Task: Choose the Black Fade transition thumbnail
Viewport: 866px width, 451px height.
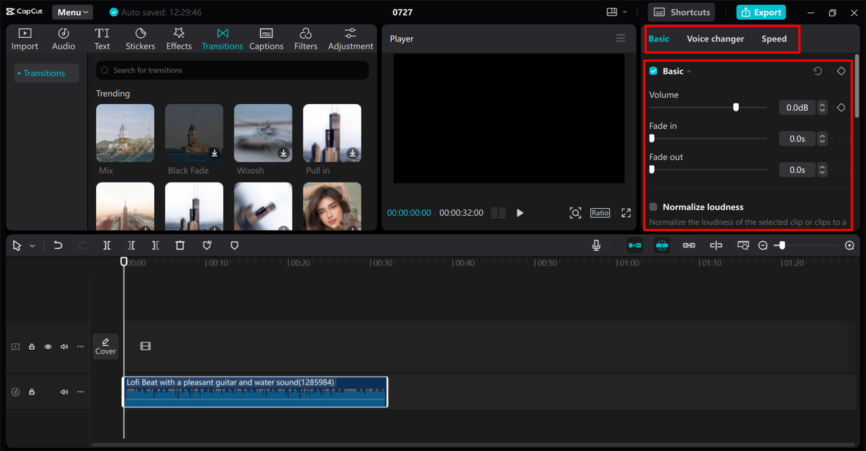Action: (x=194, y=133)
